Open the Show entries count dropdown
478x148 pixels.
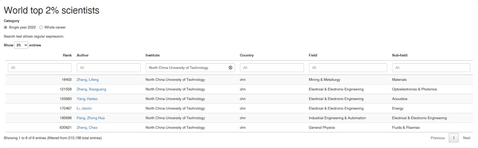pyautogui.click(x=21, y=45)
